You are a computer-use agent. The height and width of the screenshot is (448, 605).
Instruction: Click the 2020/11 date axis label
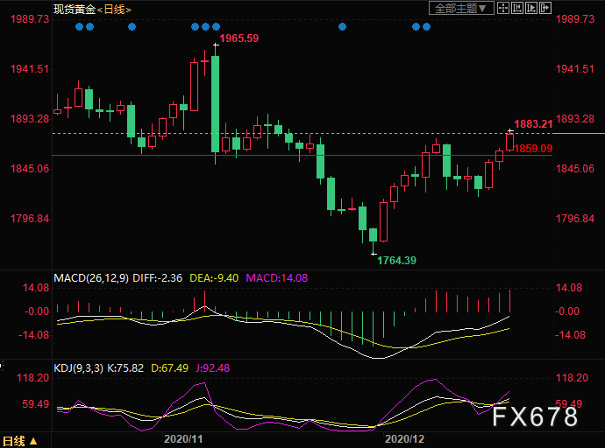click(183, 439)
